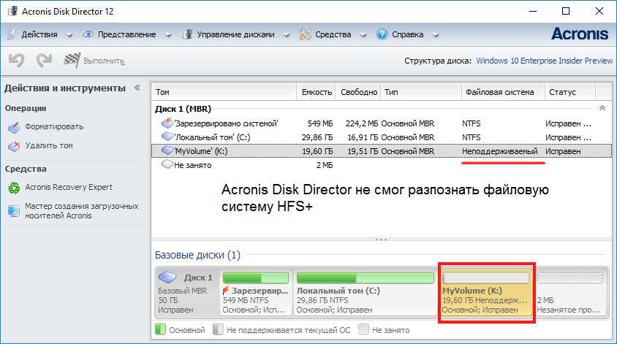This screenshot has width=617, height=344.
Task: Click the Undo arrow icon
Action: click(16, 61)
